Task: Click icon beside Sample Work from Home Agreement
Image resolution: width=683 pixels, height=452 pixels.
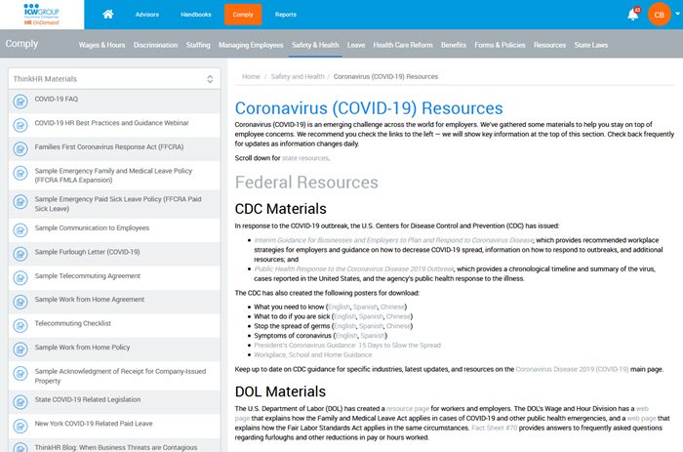Action: pyautogui.click(x=20, y=302)
